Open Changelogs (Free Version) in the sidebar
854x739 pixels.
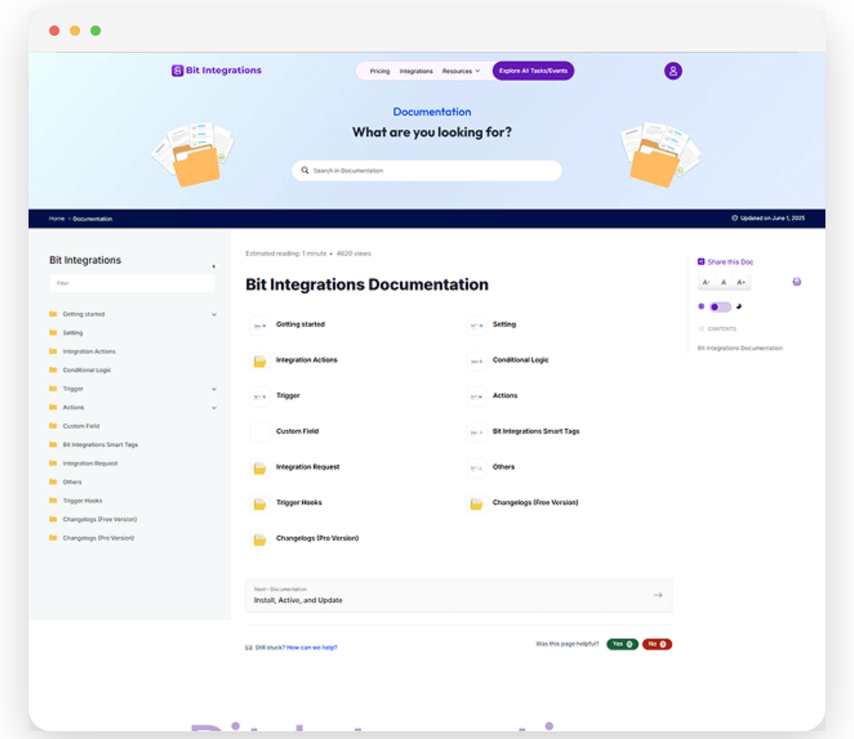coord(100,519)
